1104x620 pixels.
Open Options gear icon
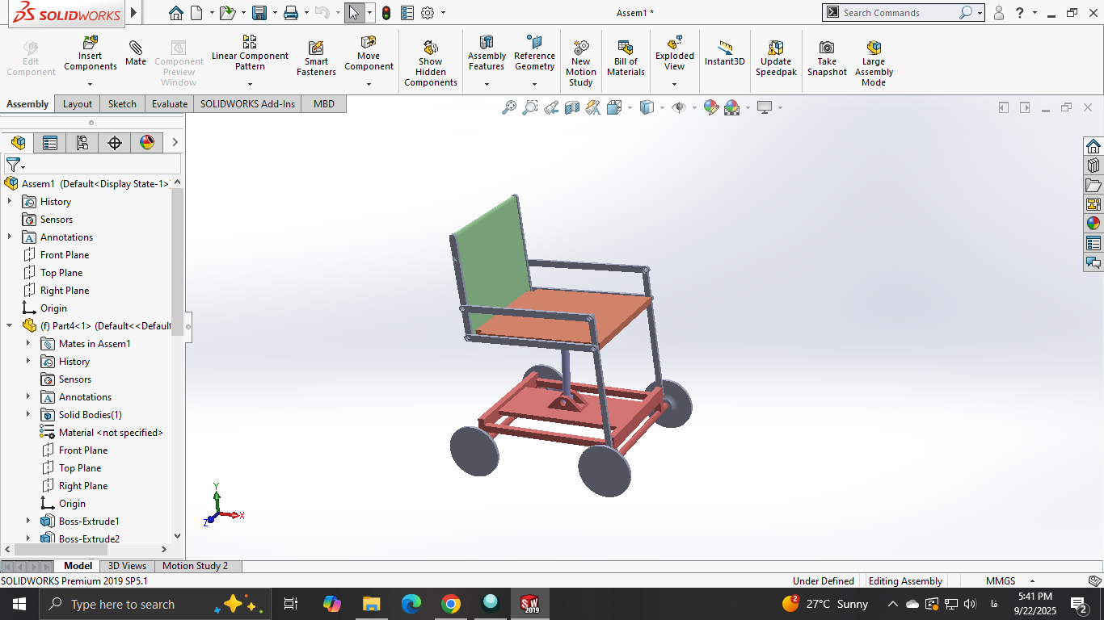point(428,13)
